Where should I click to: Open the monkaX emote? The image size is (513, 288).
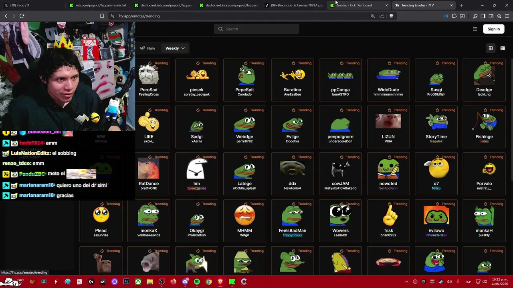coord(149,220)
